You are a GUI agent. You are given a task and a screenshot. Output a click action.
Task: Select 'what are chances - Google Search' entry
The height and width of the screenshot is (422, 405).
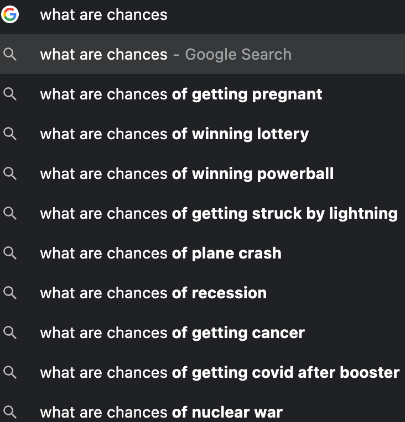click(x=165, y=54)
